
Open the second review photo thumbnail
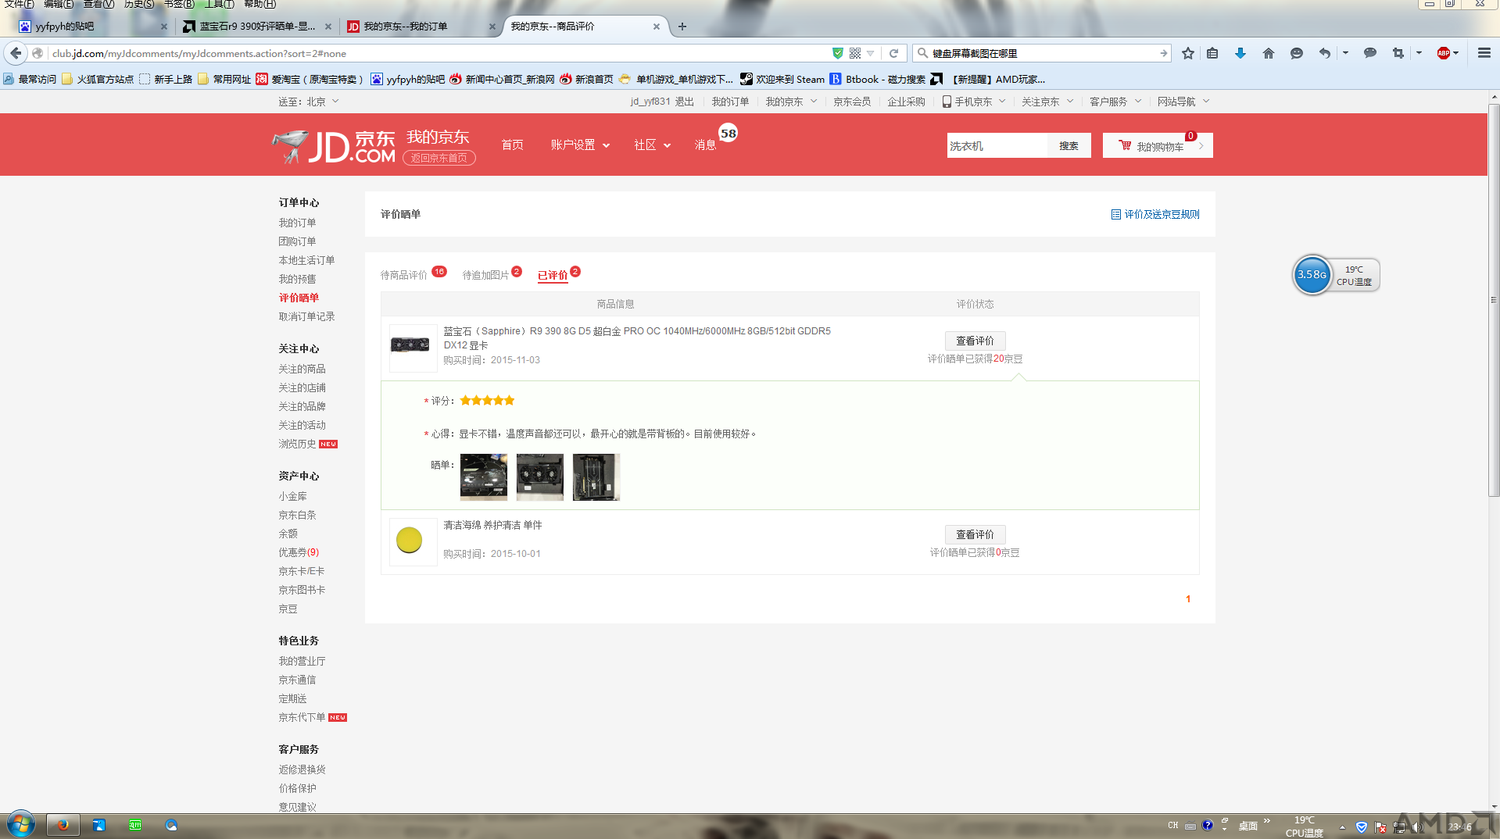(539, 477)
